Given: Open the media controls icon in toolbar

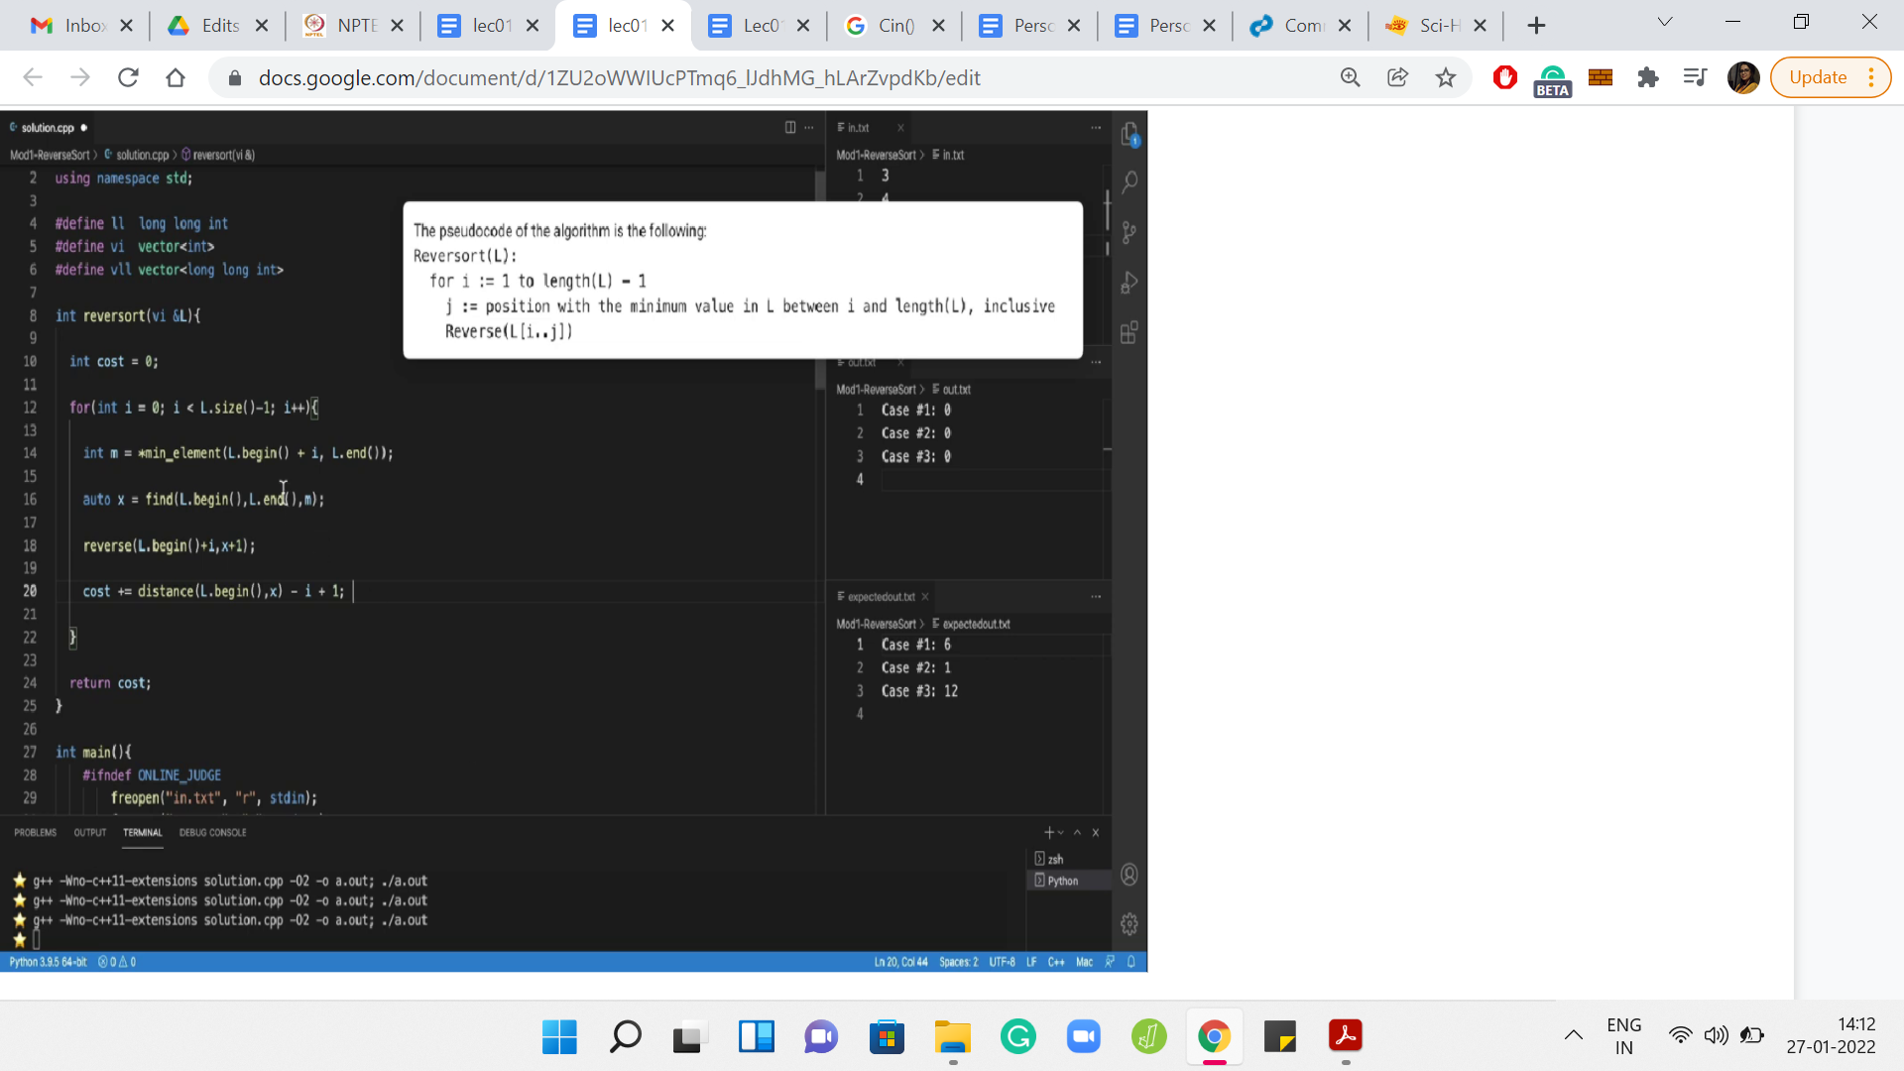Looking at the screenshot, I should point(1695,77).
